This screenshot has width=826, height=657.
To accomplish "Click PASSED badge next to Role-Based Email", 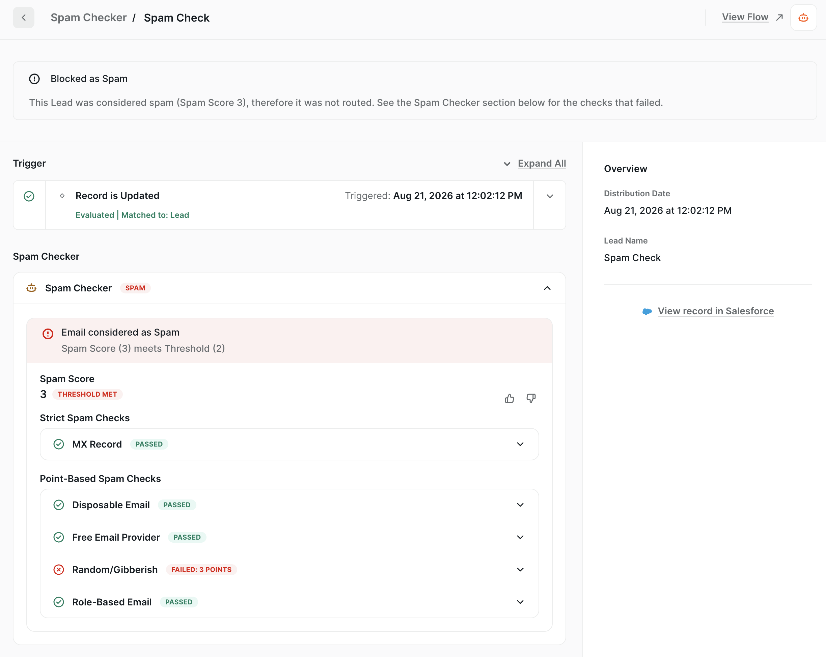I will [x=179, y=602].
